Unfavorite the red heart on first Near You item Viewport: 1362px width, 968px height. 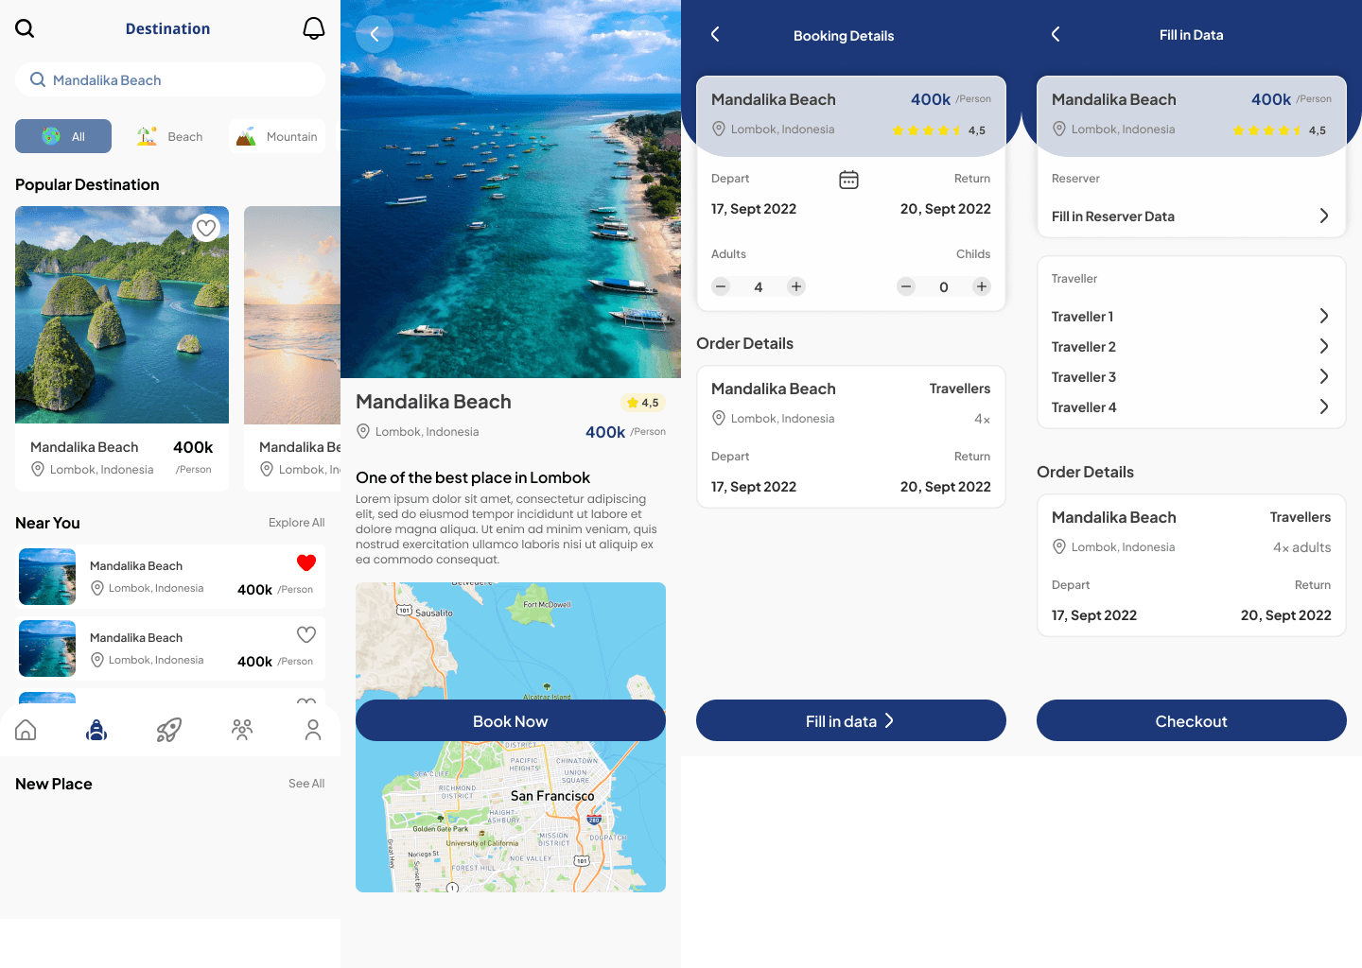(x=306, y=563)
